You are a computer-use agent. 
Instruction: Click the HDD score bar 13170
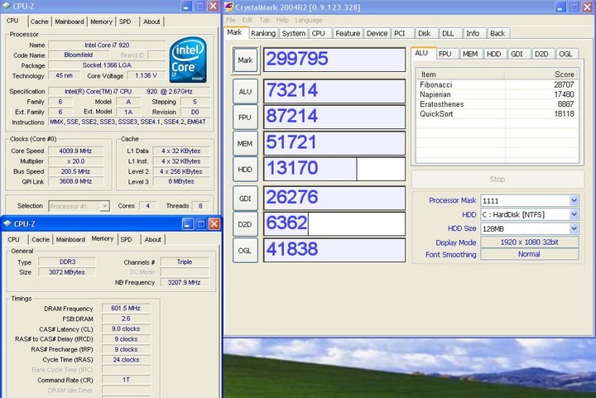point(334,169)
